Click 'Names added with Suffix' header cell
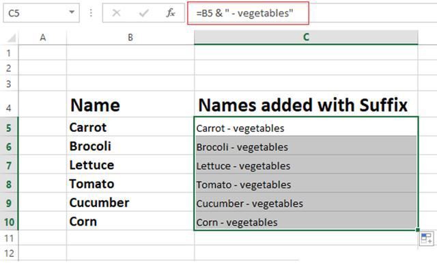Viewport: 437px width, 274px height. point(306,104)
